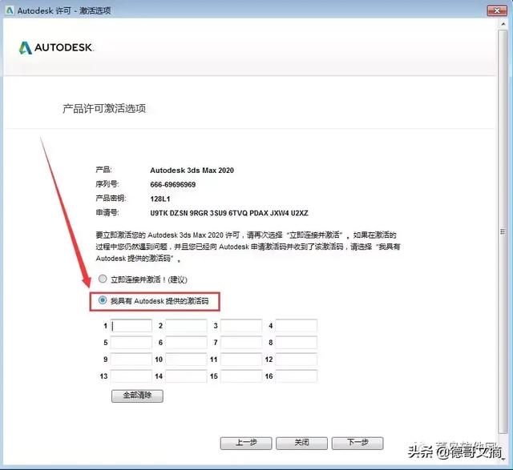This screenshot has width=513, height=470.
Task: Click the 下一步 (Next) button
Action: tap(357, 444)
